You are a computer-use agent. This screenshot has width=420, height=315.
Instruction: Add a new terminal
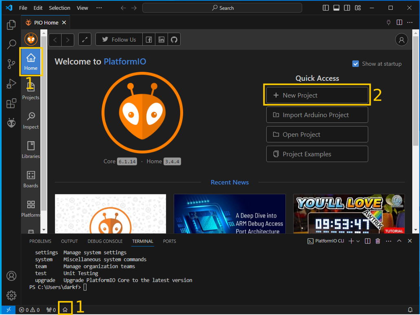[351, 241]
